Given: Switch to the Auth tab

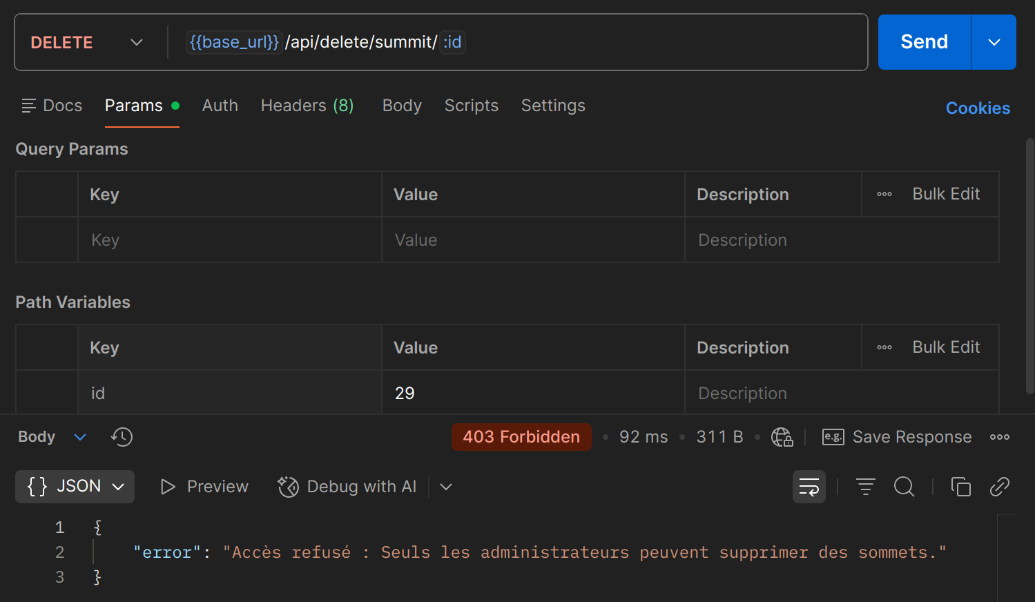Looking at the screenshot, I should click(220, 106).
